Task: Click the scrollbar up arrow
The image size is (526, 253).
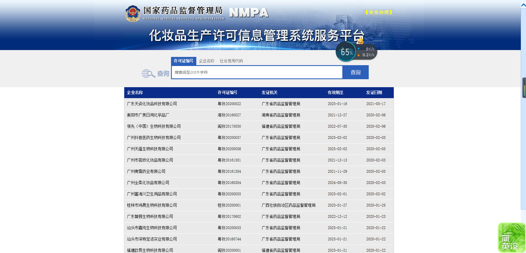Action: click(523, 4)
